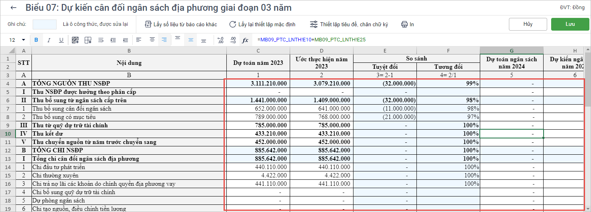Align cell text to the right

tap(164, 40)
